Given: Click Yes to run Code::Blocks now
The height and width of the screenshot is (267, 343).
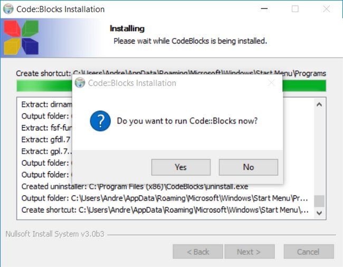Looking at the screenshot, I should [181, 167].
